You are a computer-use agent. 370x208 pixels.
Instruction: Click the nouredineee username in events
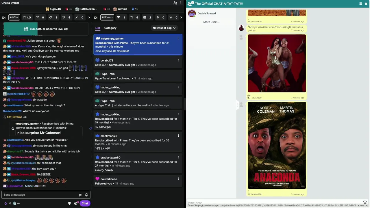[109, 179]
